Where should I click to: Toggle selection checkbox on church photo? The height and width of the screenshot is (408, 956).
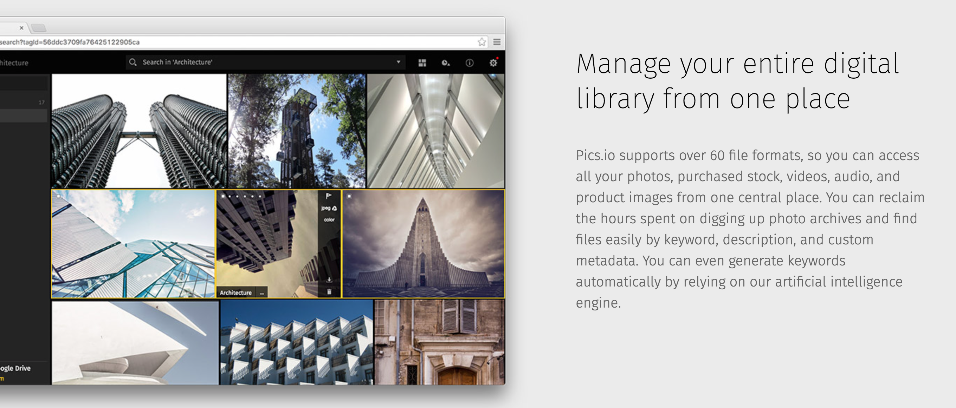click(349, 196)
